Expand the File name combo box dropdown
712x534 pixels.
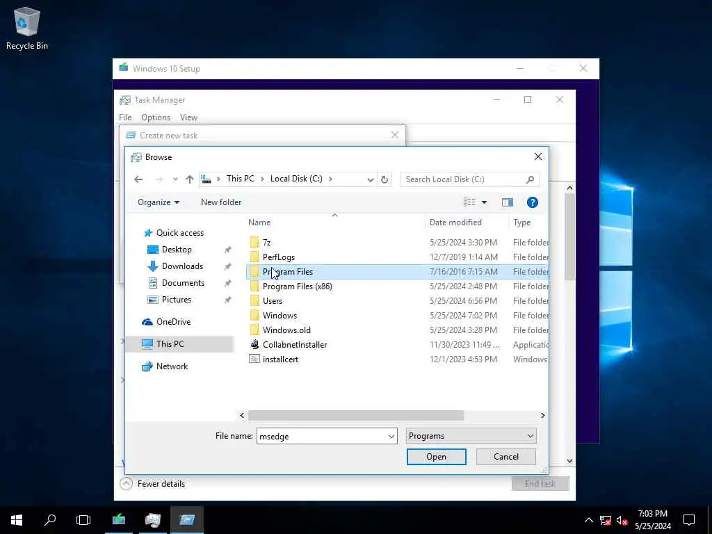pyautogui.click(x=391, y=437)
